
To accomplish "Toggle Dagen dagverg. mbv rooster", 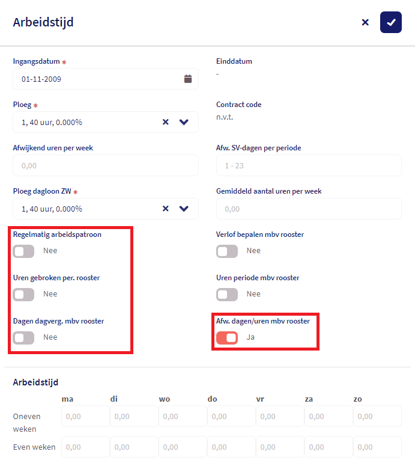I will [24, 338].
